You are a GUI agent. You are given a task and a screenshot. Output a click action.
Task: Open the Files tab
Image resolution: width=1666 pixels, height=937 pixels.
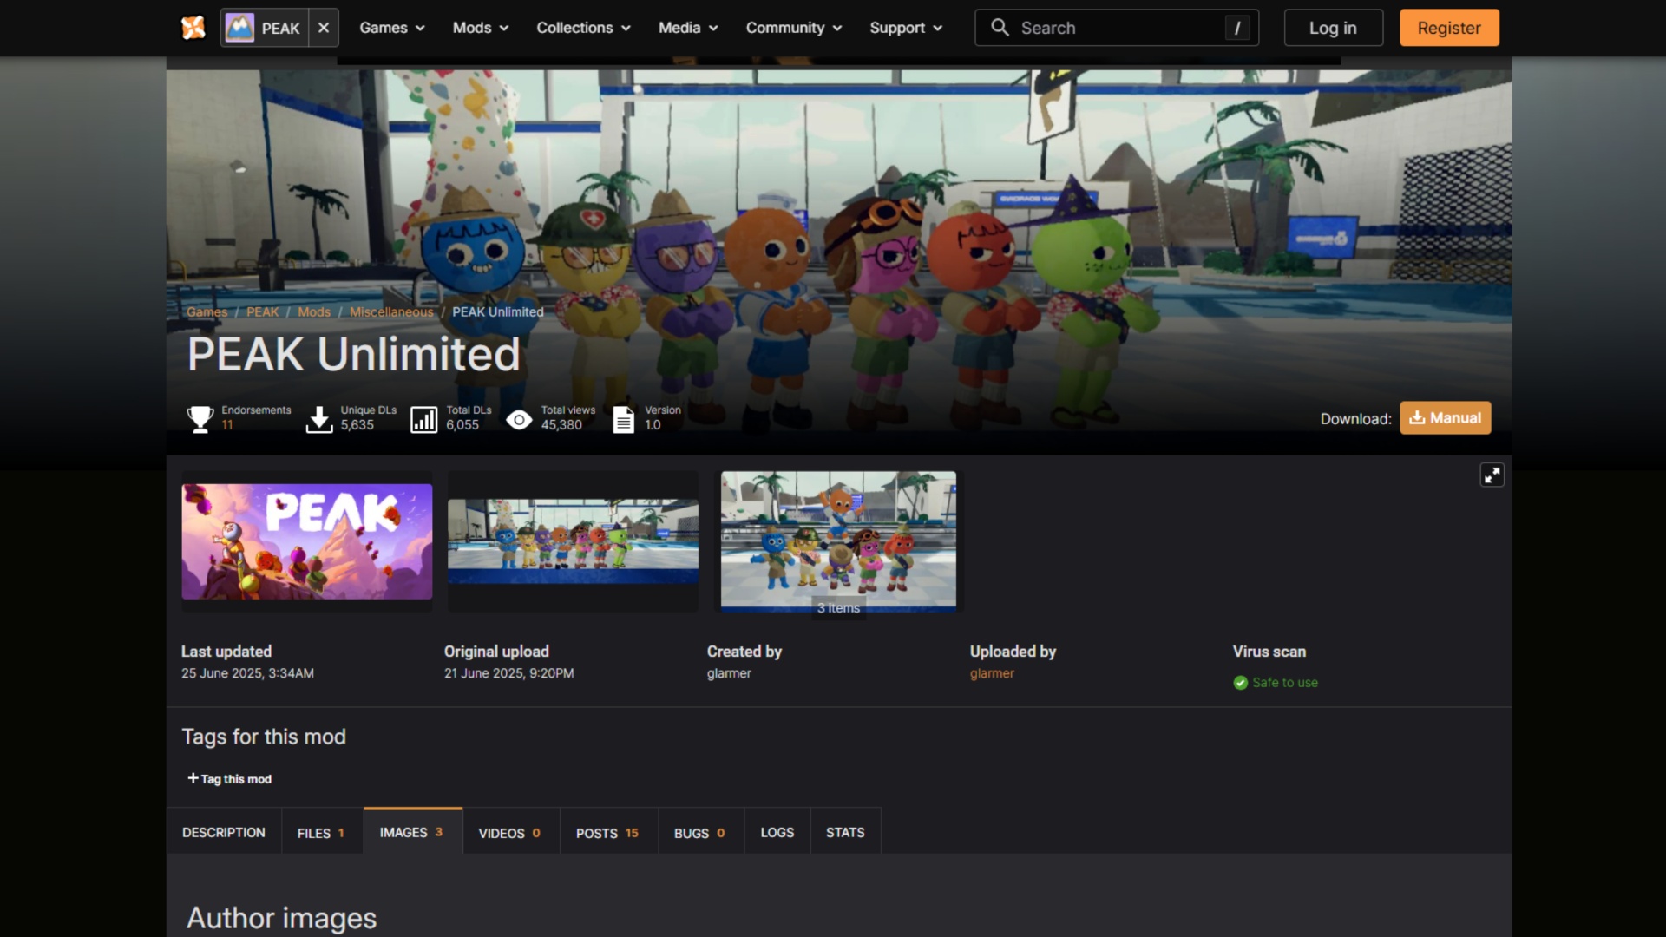click(322, 832)
